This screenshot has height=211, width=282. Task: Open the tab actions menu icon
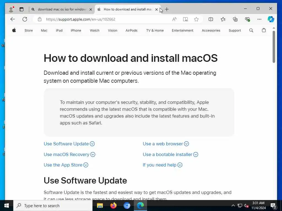click(x=21, y=9)
